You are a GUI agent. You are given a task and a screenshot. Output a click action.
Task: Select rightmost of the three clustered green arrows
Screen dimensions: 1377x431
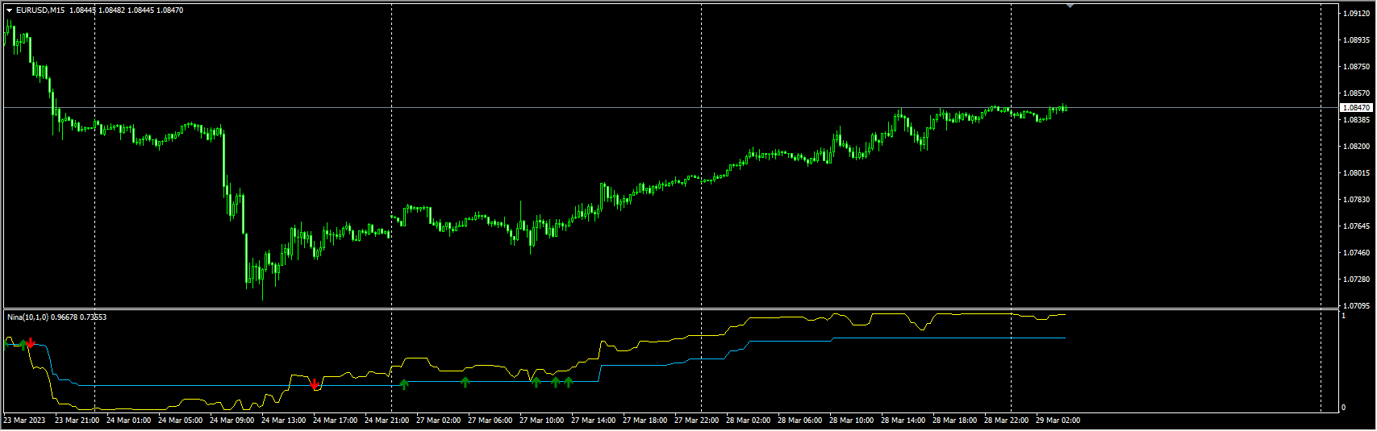[x=569, y=382]
